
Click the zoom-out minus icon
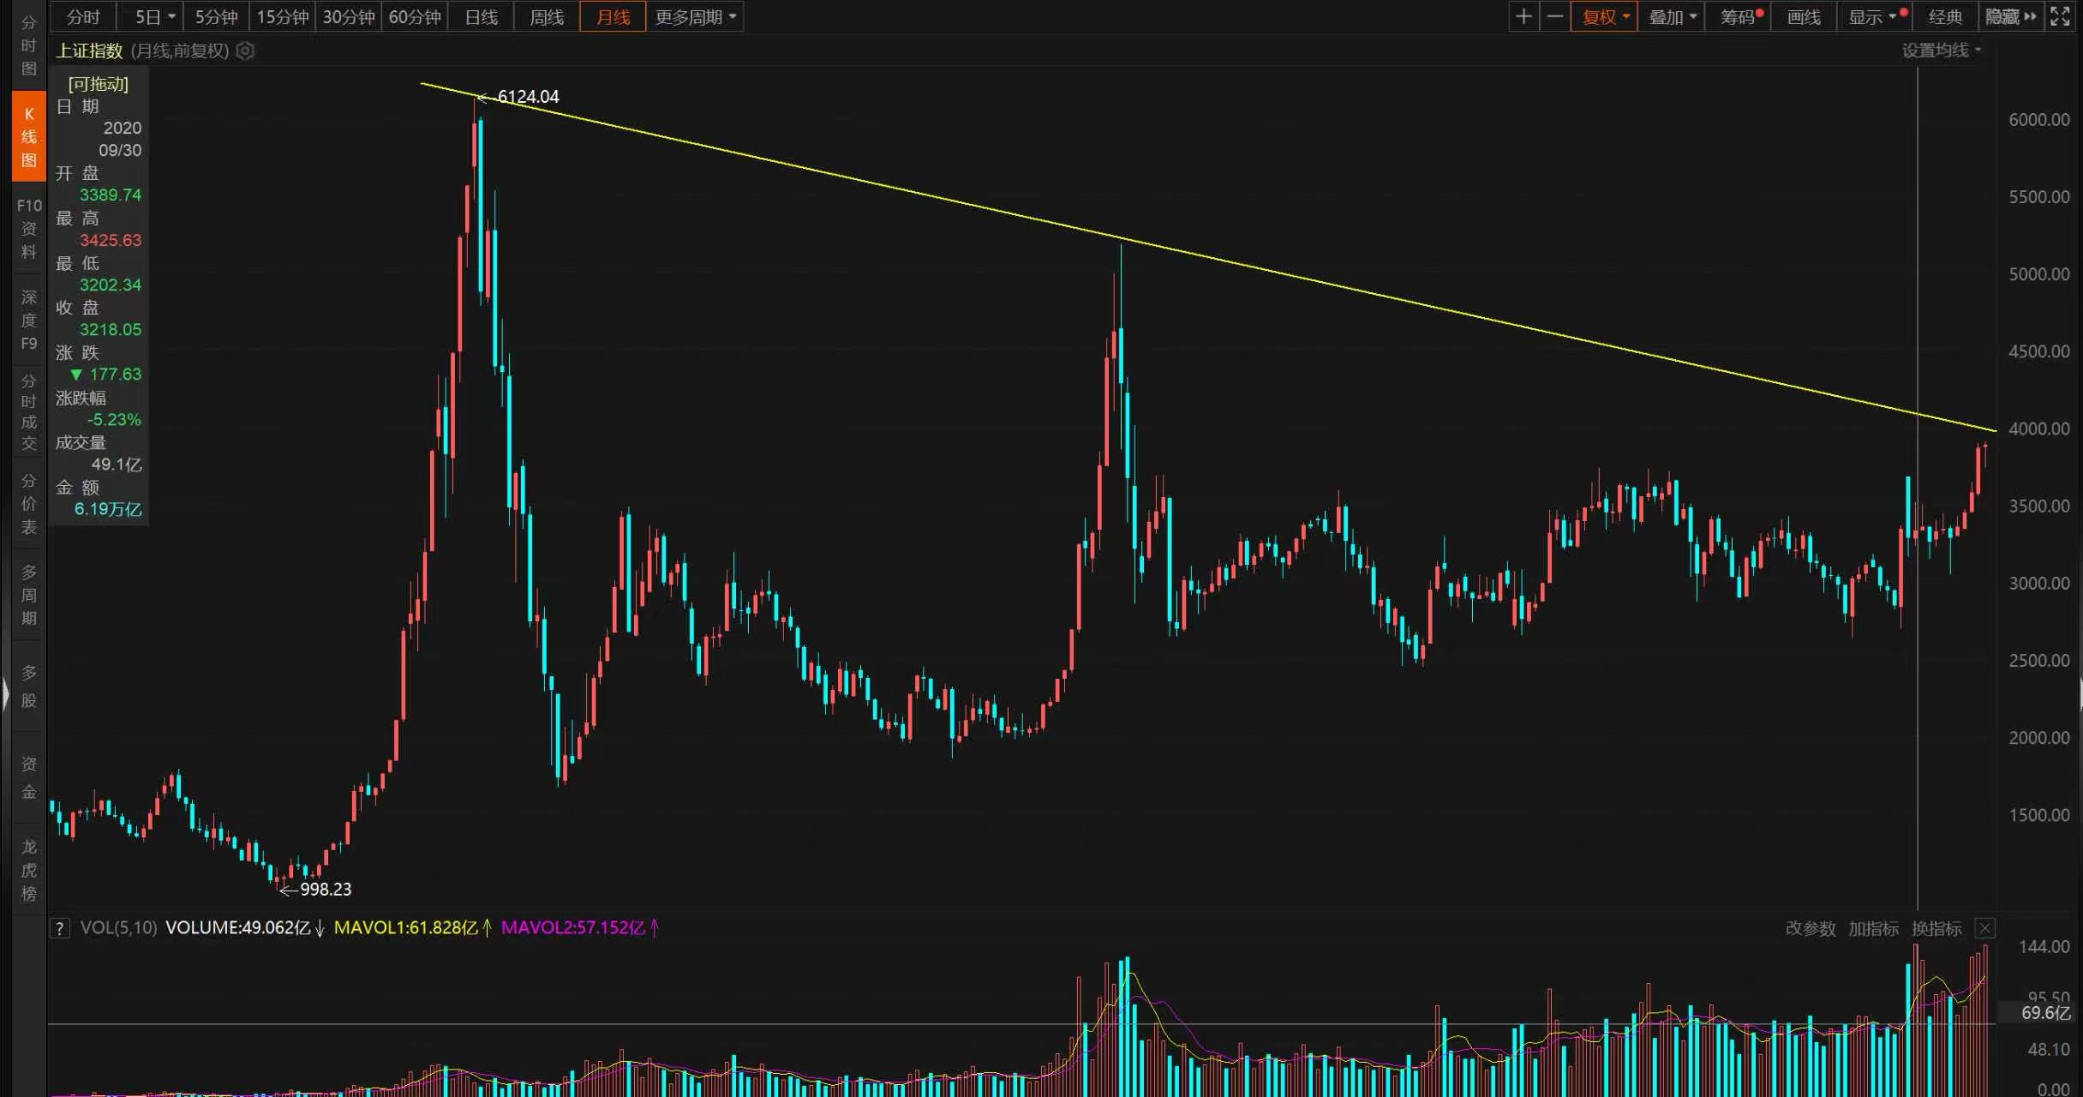[1554, 16]
